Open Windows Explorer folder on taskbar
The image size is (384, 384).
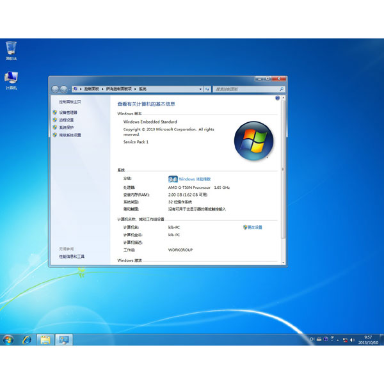(x=45, y=340)
